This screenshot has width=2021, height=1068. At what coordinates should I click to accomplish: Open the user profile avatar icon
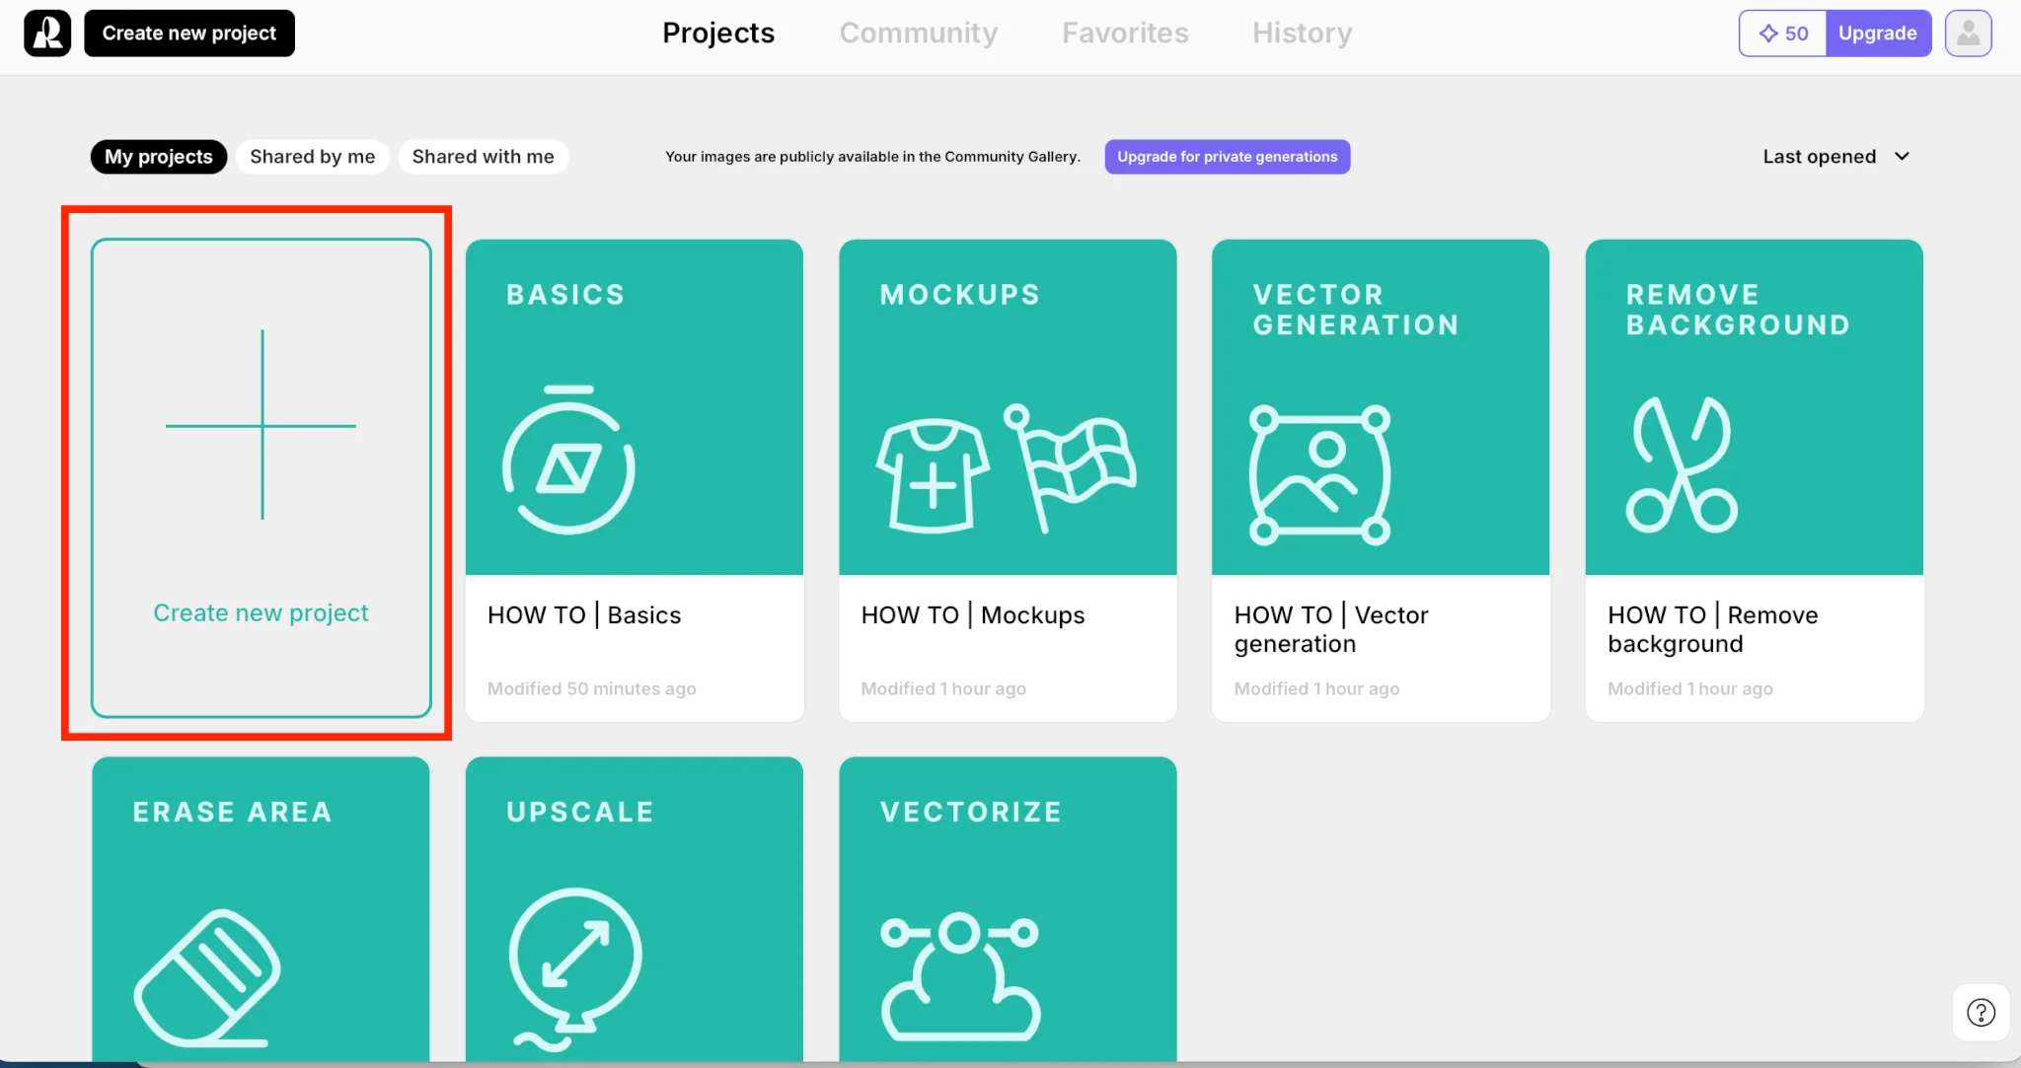point(1968,34)
